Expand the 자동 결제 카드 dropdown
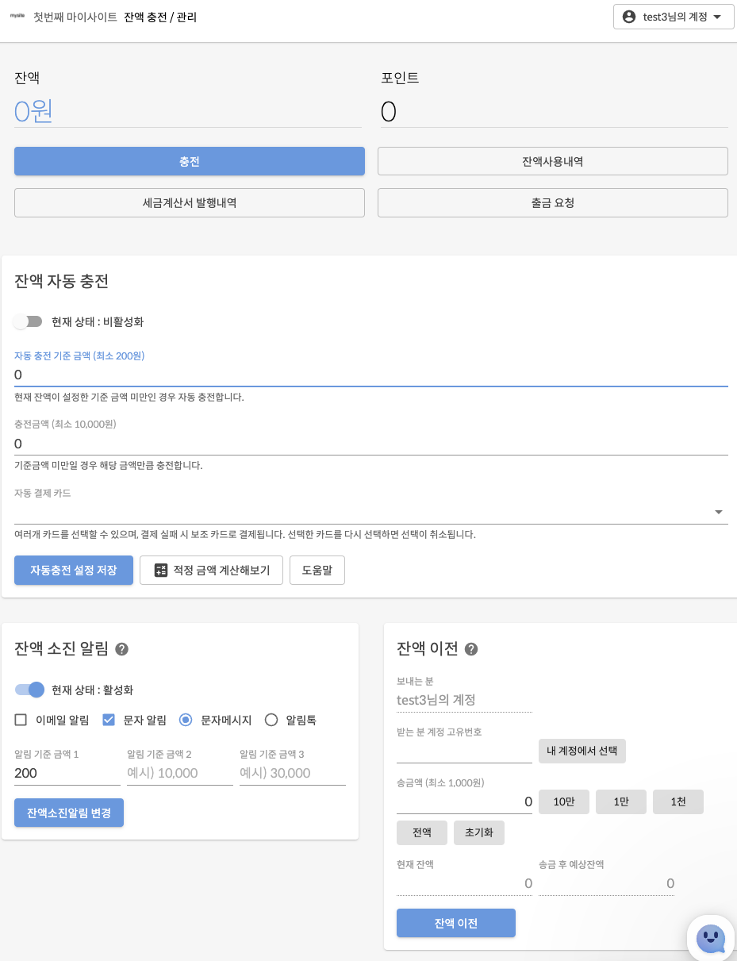 [x=719, y=513]
